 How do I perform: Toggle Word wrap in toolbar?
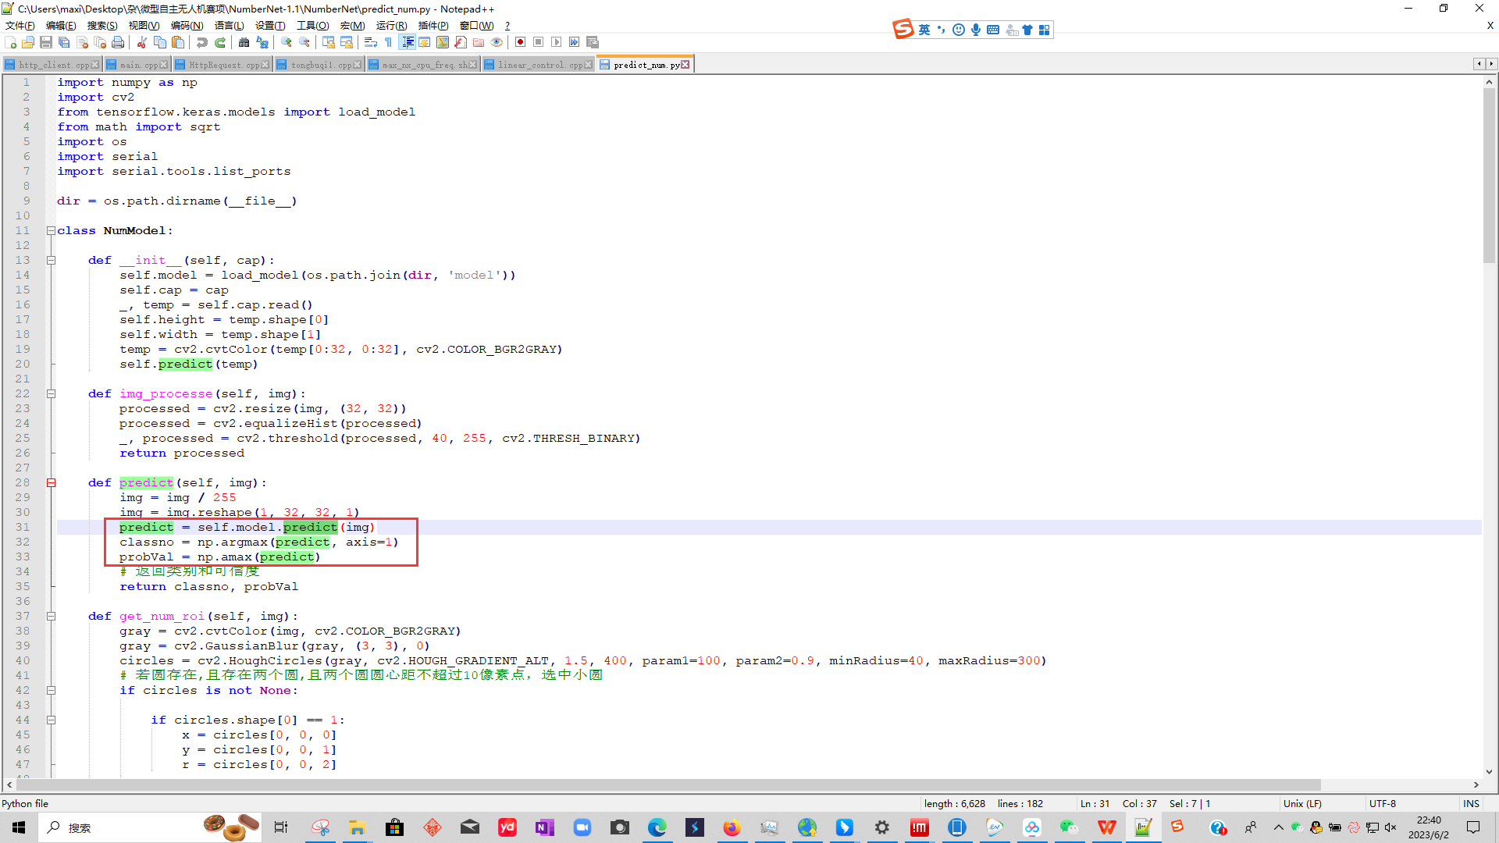click(371, 42)
